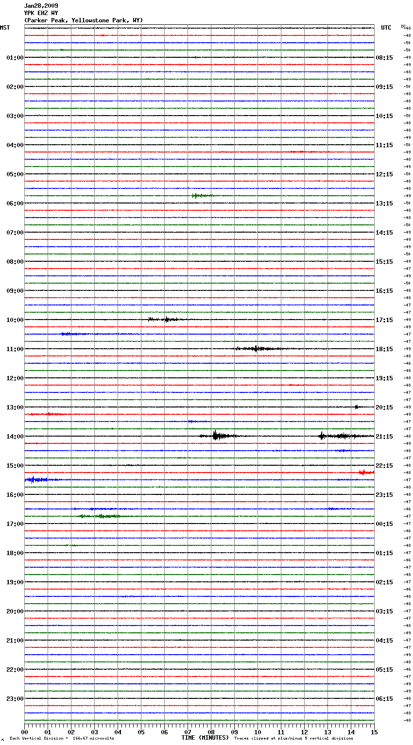Select the 10:00 MST row label
The image size is (413, 745).
coord(15,320)
